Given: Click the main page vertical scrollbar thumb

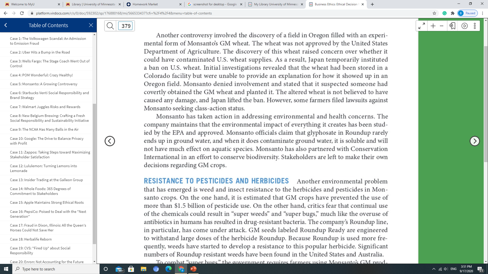Looking at the screenshot, I should click(486, 104).
